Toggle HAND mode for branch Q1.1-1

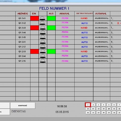tap(84, 18)
